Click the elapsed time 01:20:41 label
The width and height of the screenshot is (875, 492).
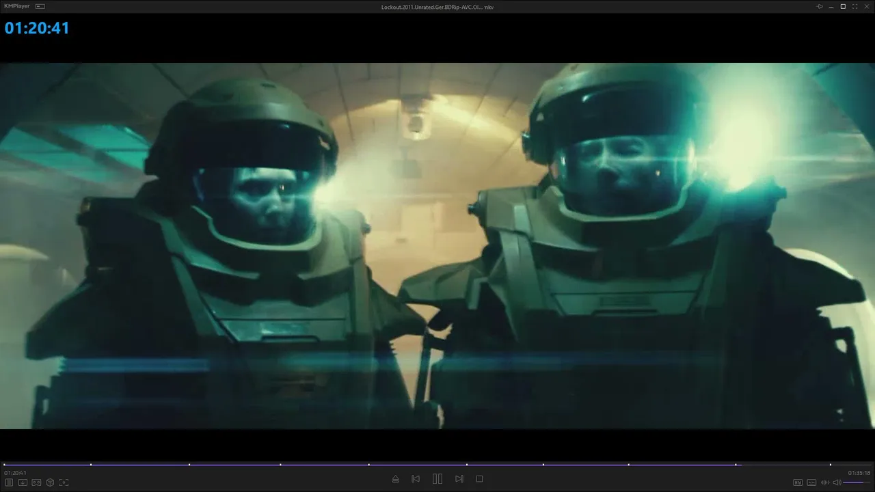click(x=15, y=473)
